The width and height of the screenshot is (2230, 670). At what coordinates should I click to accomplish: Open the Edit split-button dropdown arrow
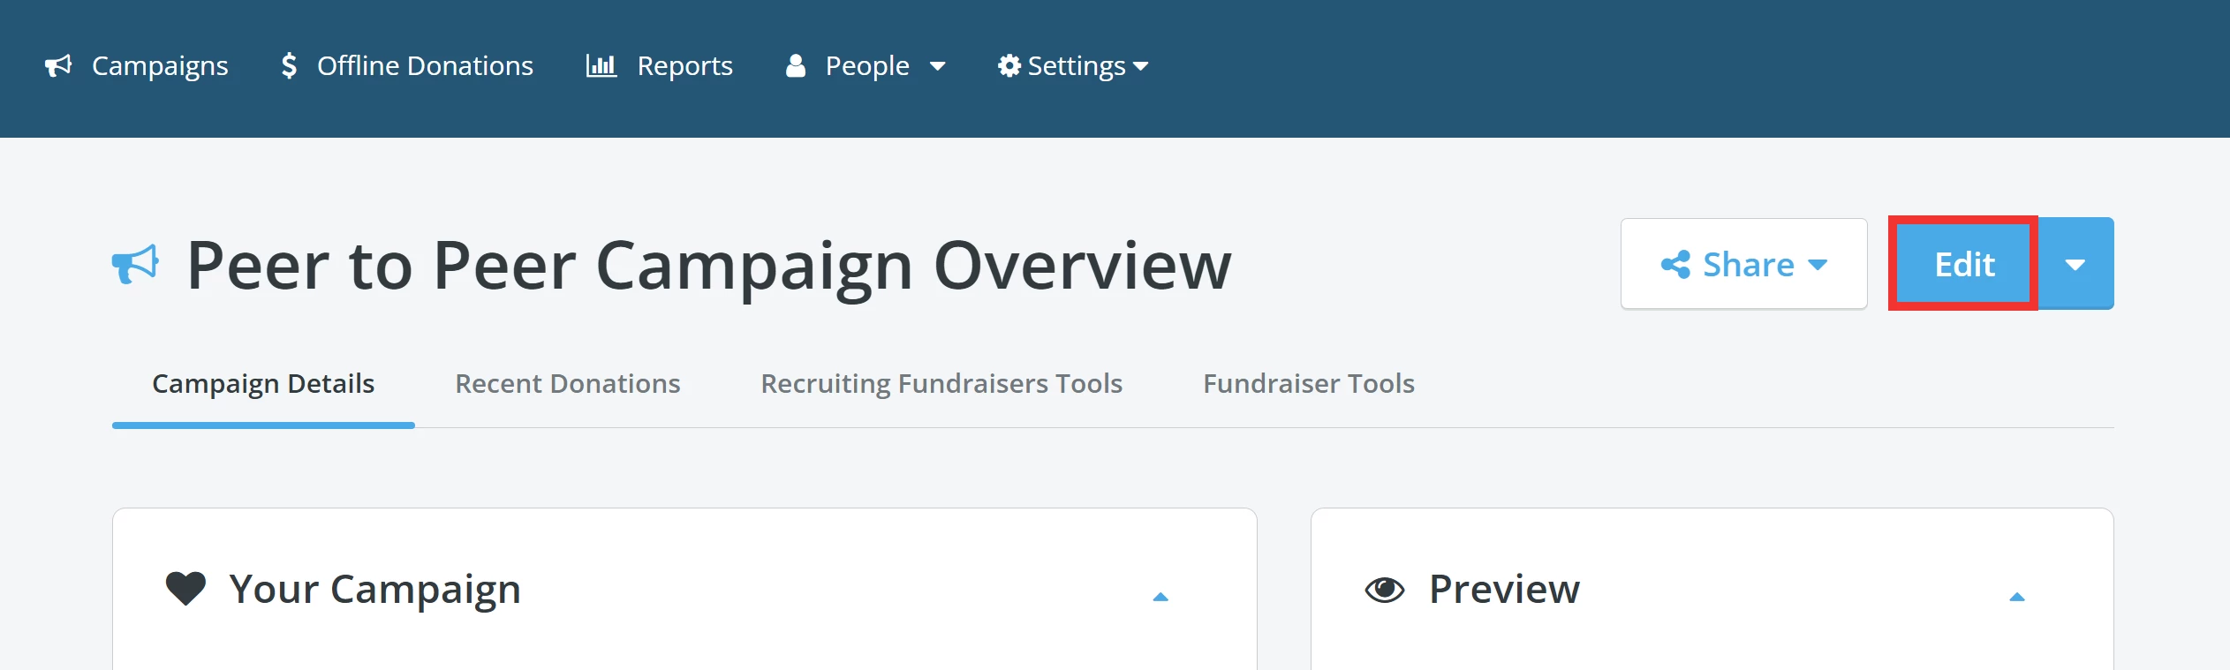pos(2075,263)
